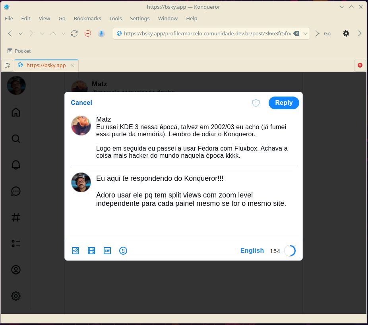Change post language from English
This screenshot has height=325, width=368.
[252, 250]
